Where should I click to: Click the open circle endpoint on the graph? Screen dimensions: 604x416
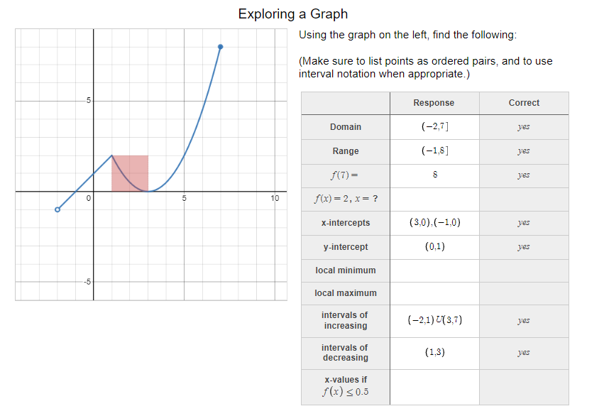[x=56, y=209]
